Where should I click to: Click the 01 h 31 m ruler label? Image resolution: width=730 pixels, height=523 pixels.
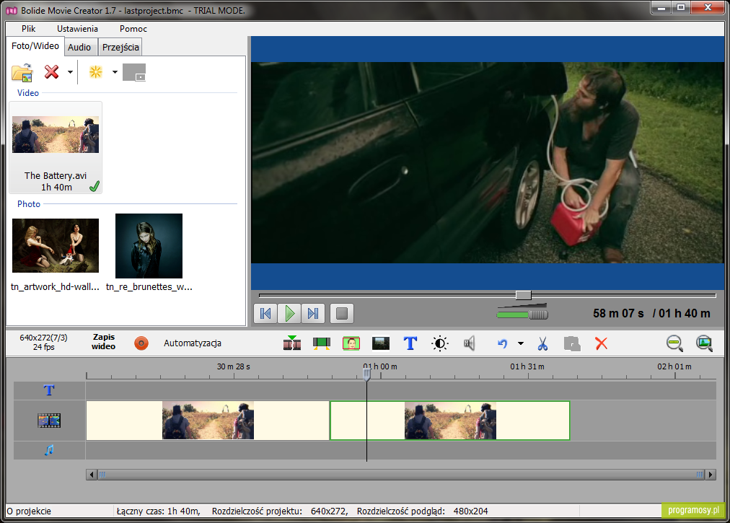point(527,366)
